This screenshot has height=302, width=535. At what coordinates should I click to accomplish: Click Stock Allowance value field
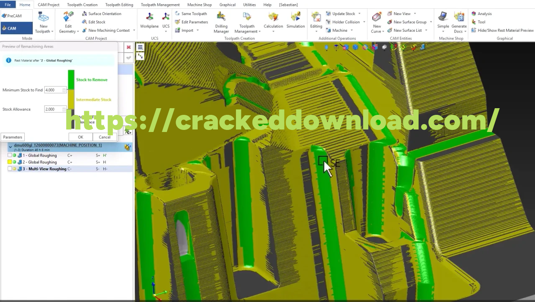tap(55, 109)
